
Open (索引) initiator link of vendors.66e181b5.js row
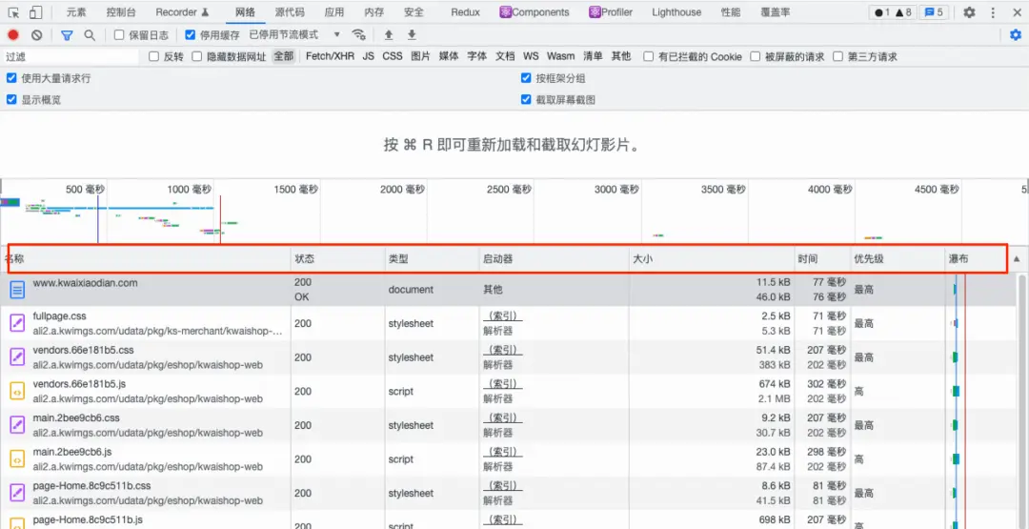pyautogui.click(x=503, y=384)
